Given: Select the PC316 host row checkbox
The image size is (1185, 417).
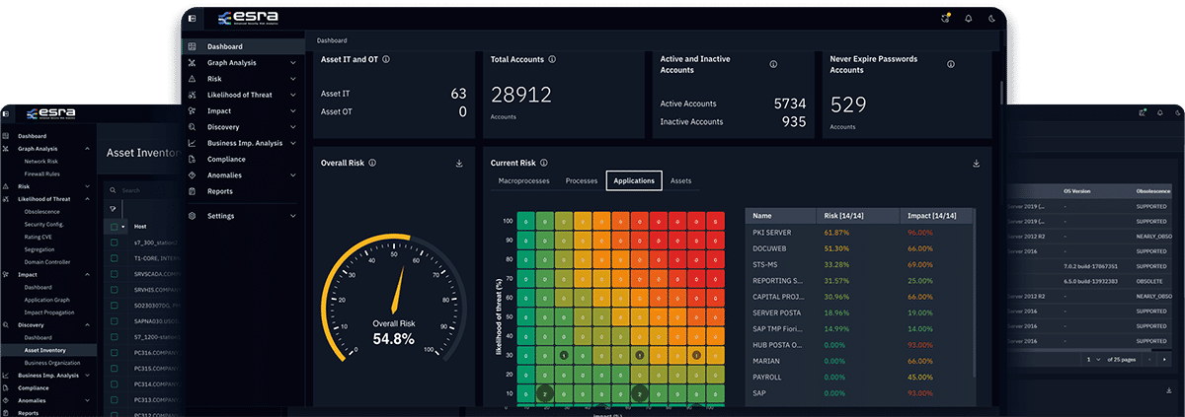Looking at the screenshot, I should click(x=114, y=353).
